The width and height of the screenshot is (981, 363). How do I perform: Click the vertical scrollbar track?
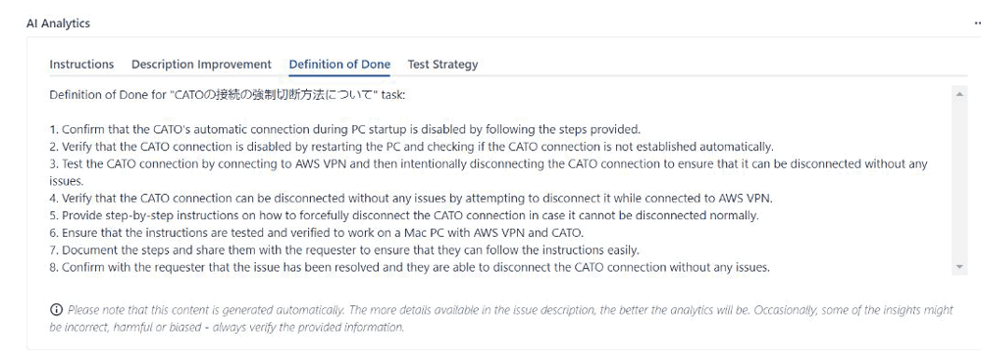tap(959, 181)
